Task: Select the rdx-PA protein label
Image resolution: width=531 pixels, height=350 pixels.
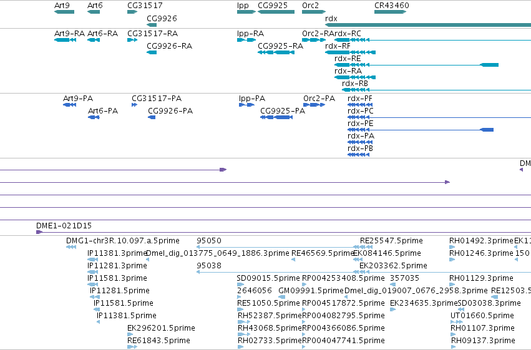Action: pyautogui.click(x=361, y=136)
